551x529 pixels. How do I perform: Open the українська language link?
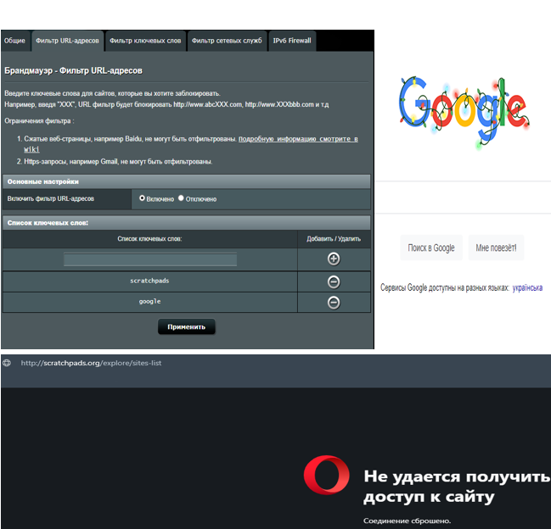(527, 288)
